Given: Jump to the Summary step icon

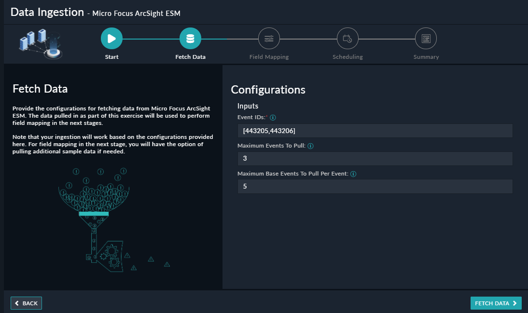Looking at the screenshot, I should pyautogui.click(x=426, y=39).
